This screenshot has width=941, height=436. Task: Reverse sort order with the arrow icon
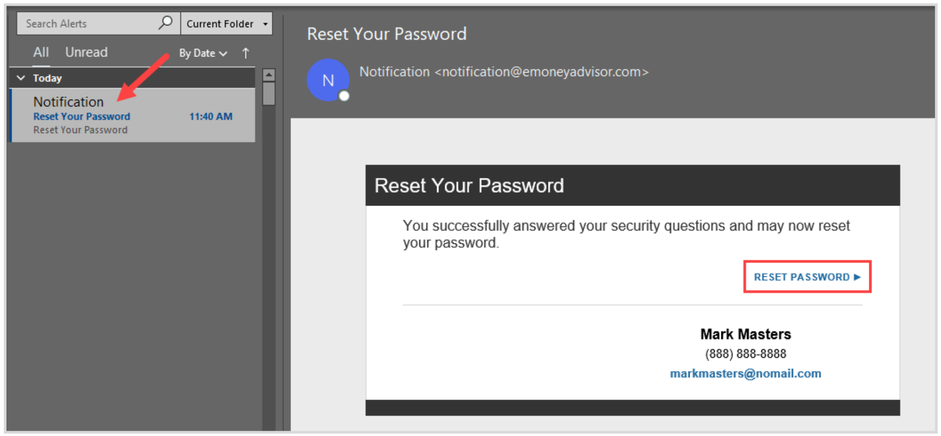[x=246, y=53]
